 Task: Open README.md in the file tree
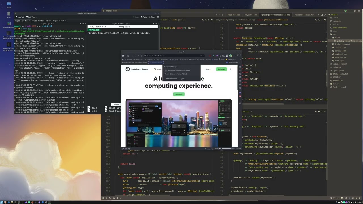[x=338, y=80]
